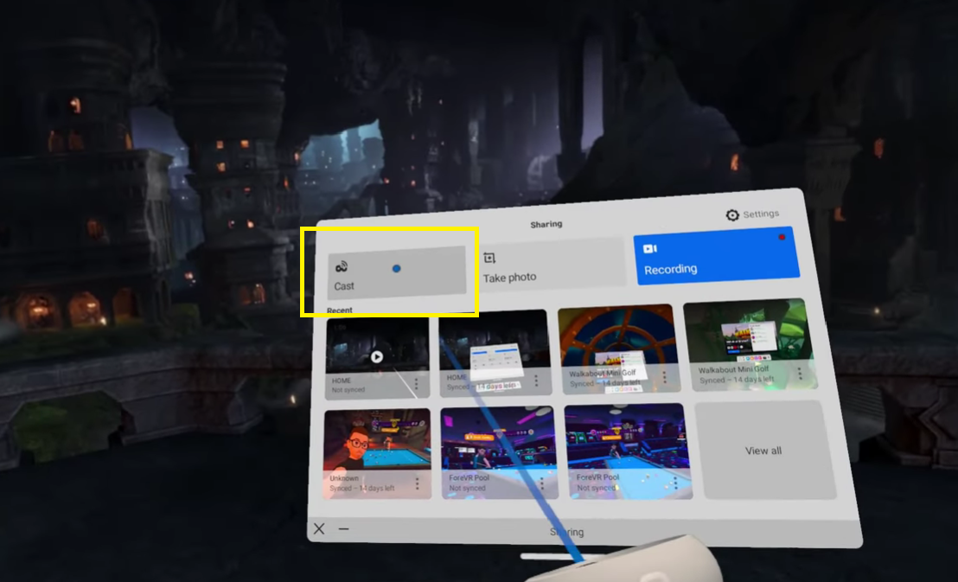The width and height of the screenshot is (958, 582).
Task: Open options for Walkabout Mini Golf porthole capture
Action: [665, 377]
